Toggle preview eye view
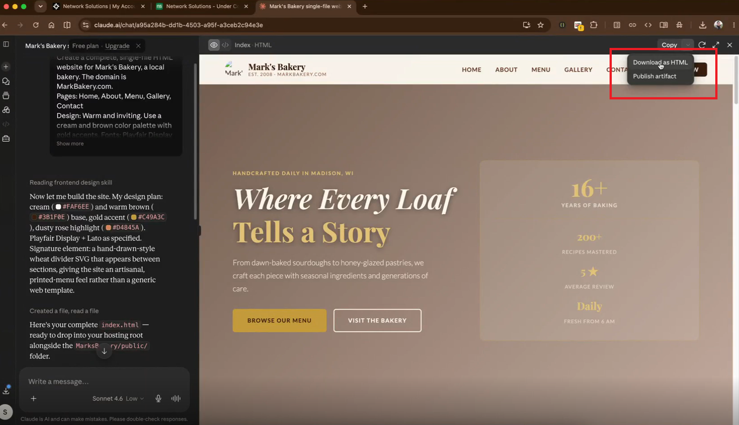This screenshot has width=739, height=425. pyautogui.click(x=214, y=45)
